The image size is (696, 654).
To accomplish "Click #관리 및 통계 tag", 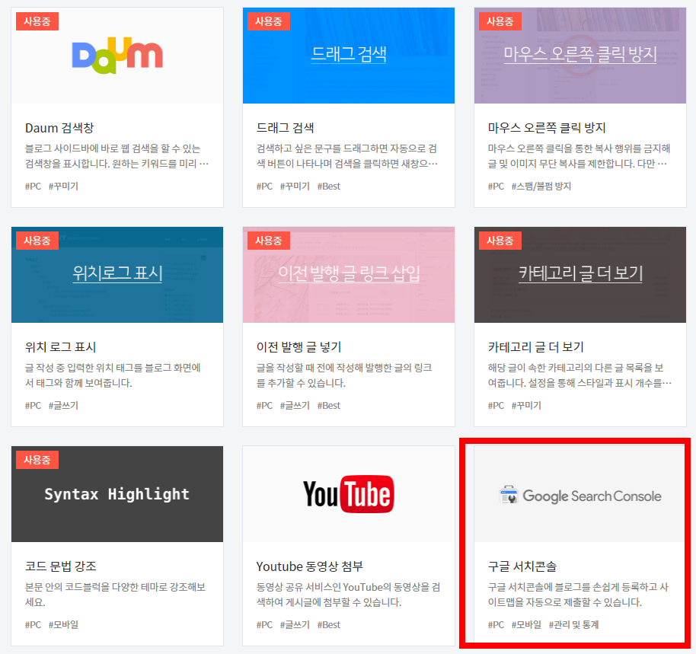I will 573,625.
